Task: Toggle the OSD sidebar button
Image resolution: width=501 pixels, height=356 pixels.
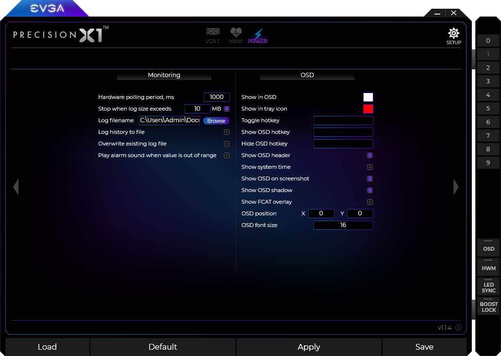Action: tap(488, 248)
